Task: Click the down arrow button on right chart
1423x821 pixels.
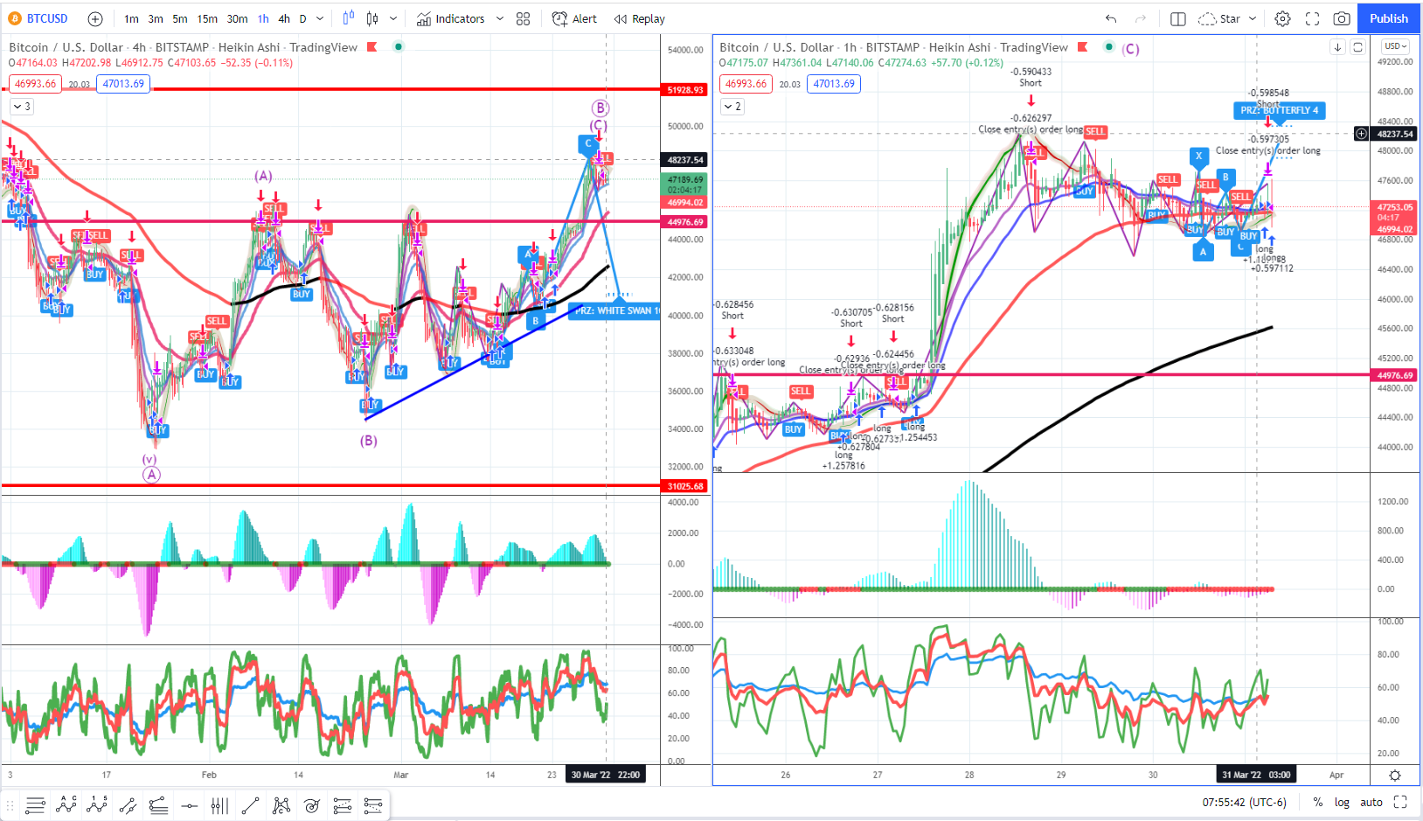Action: tap(1337, 47)
